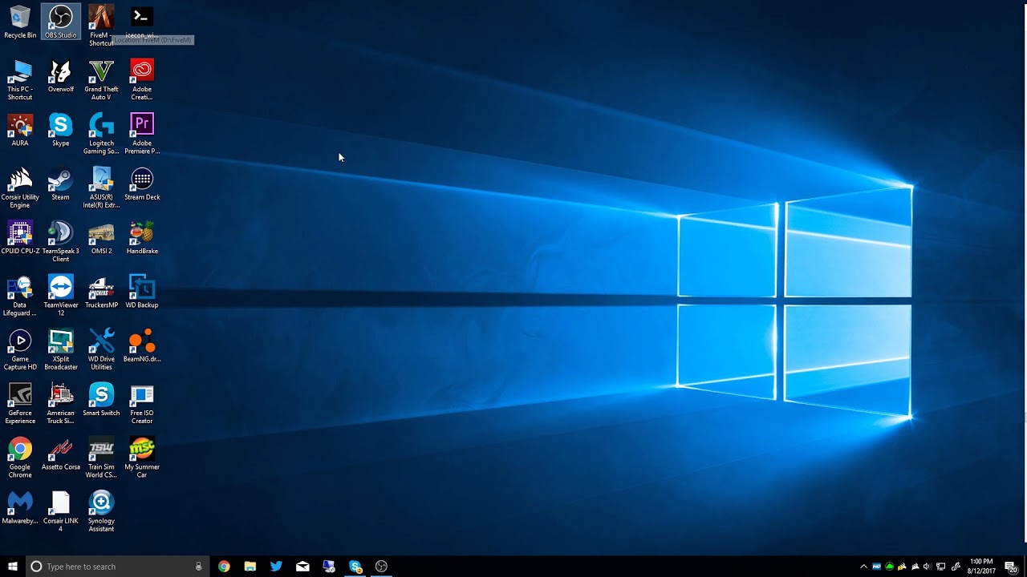Select the Skype desktop shortcut

pos(61,130)
